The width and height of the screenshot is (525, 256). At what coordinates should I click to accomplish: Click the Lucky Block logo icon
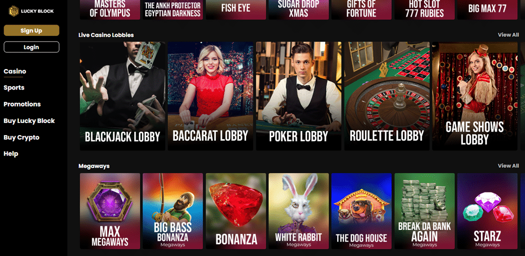14,11
